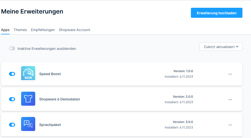The width and height of the screenshot is (251, 138).
Task: Deactivate the Speed Boost extension toggle
Action: click(12, 74)
